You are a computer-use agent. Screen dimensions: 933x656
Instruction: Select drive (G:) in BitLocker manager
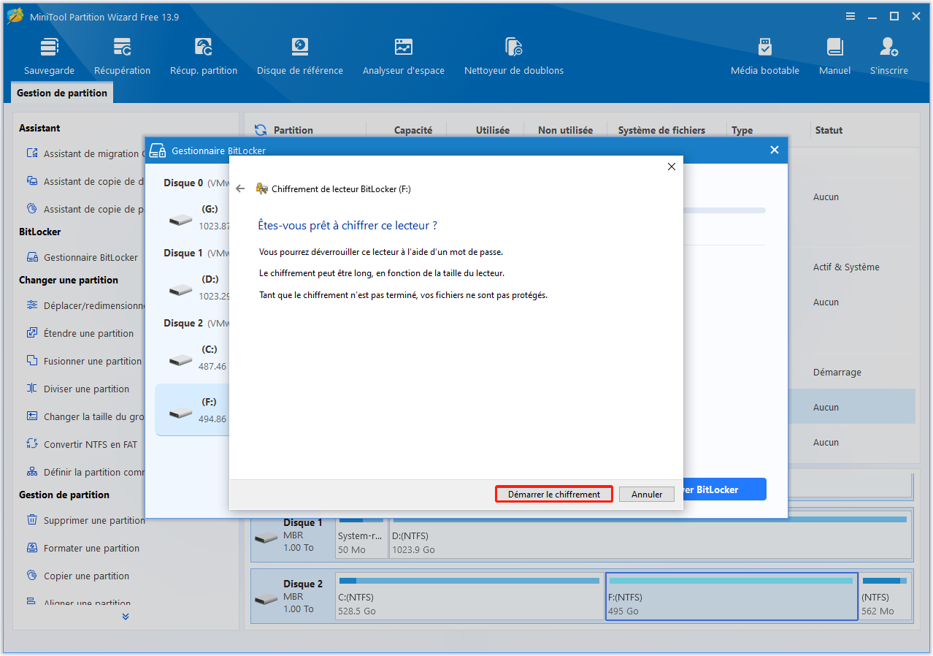[x=191, y=217]
